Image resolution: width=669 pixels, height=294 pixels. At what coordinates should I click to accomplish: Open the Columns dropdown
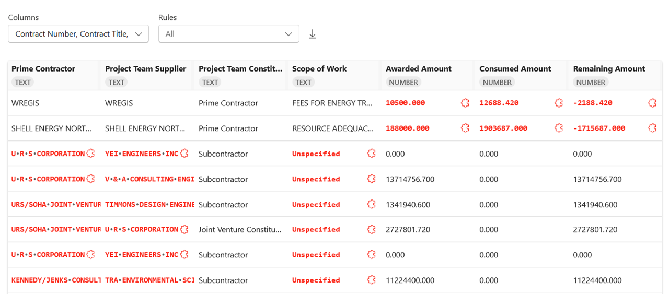[x=78, y=34]
